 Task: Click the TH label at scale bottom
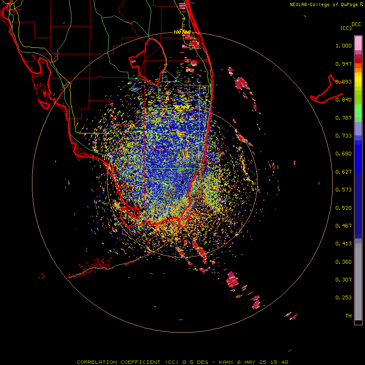point(348,316)
